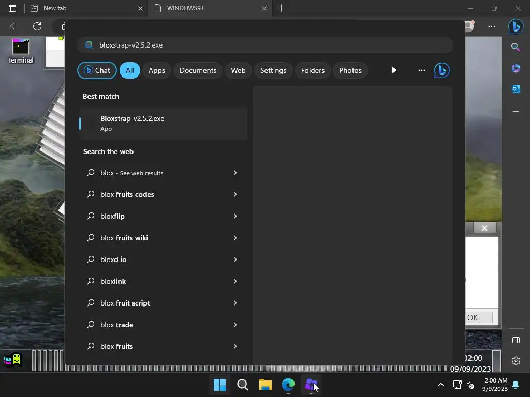The height and width of the screenshot is (397, 530).
Task: Search the web for 'blox trade'
Action: (116, 325)
